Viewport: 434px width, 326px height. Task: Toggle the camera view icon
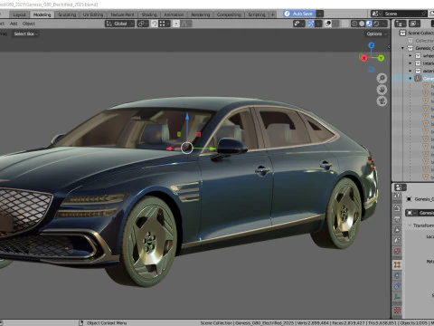coord(382,101)
